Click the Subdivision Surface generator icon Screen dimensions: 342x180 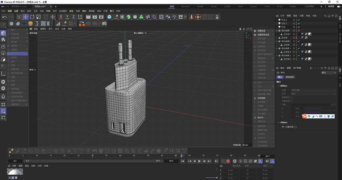click(129, 17)
